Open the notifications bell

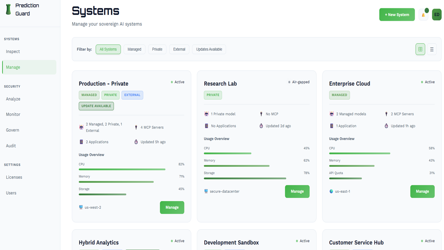424,15
